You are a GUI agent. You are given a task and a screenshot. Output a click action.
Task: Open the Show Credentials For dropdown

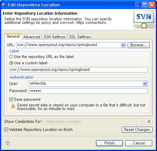[141, 122]
